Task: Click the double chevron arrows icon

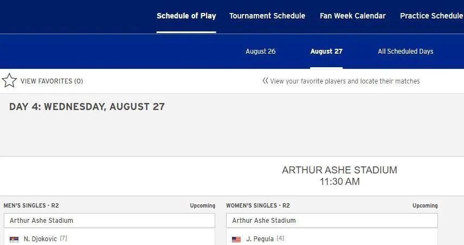Action: 265,81
